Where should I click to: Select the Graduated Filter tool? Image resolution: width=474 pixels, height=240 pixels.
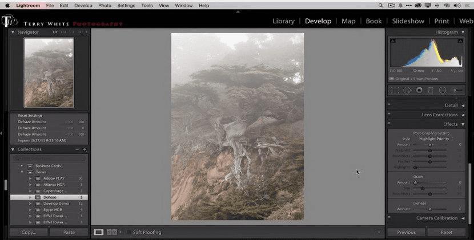tap(431, 90)
